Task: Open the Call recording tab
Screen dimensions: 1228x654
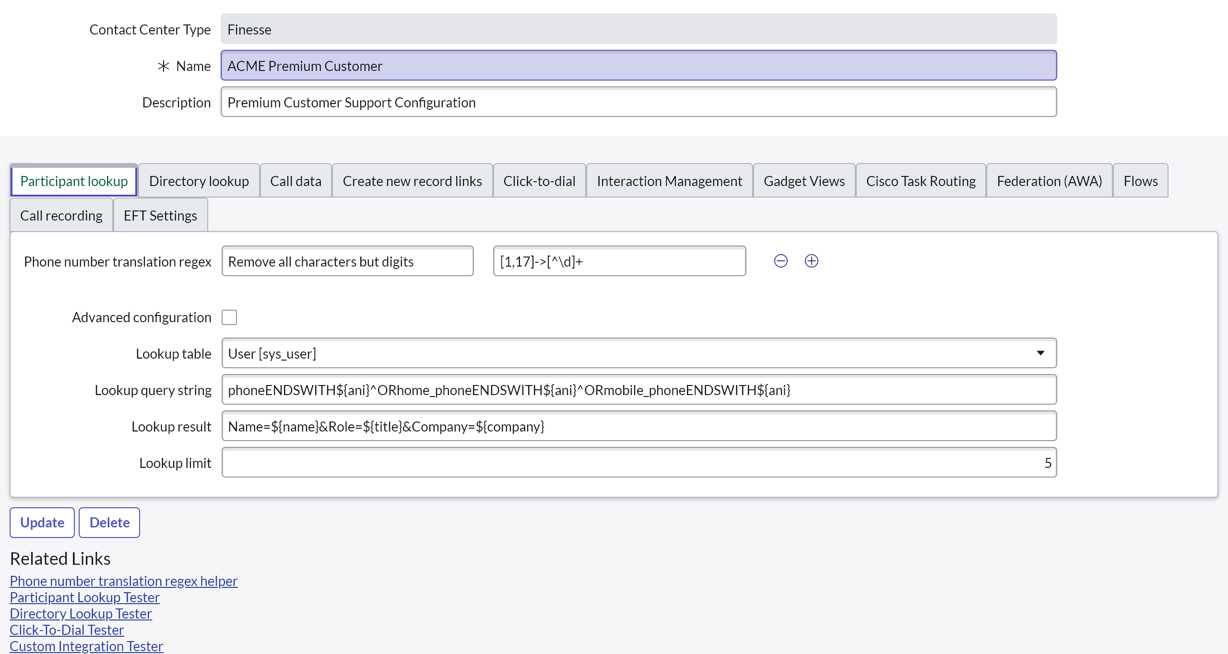Action: click(61, 215)
